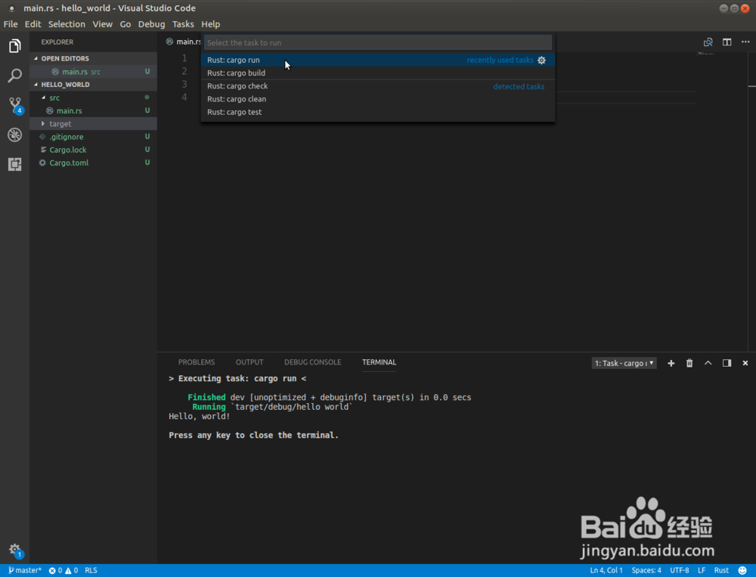The width and height of the screenshot is (756, 577).
Task: Click the editor vertical scrollbar
Action: point(752,202)
